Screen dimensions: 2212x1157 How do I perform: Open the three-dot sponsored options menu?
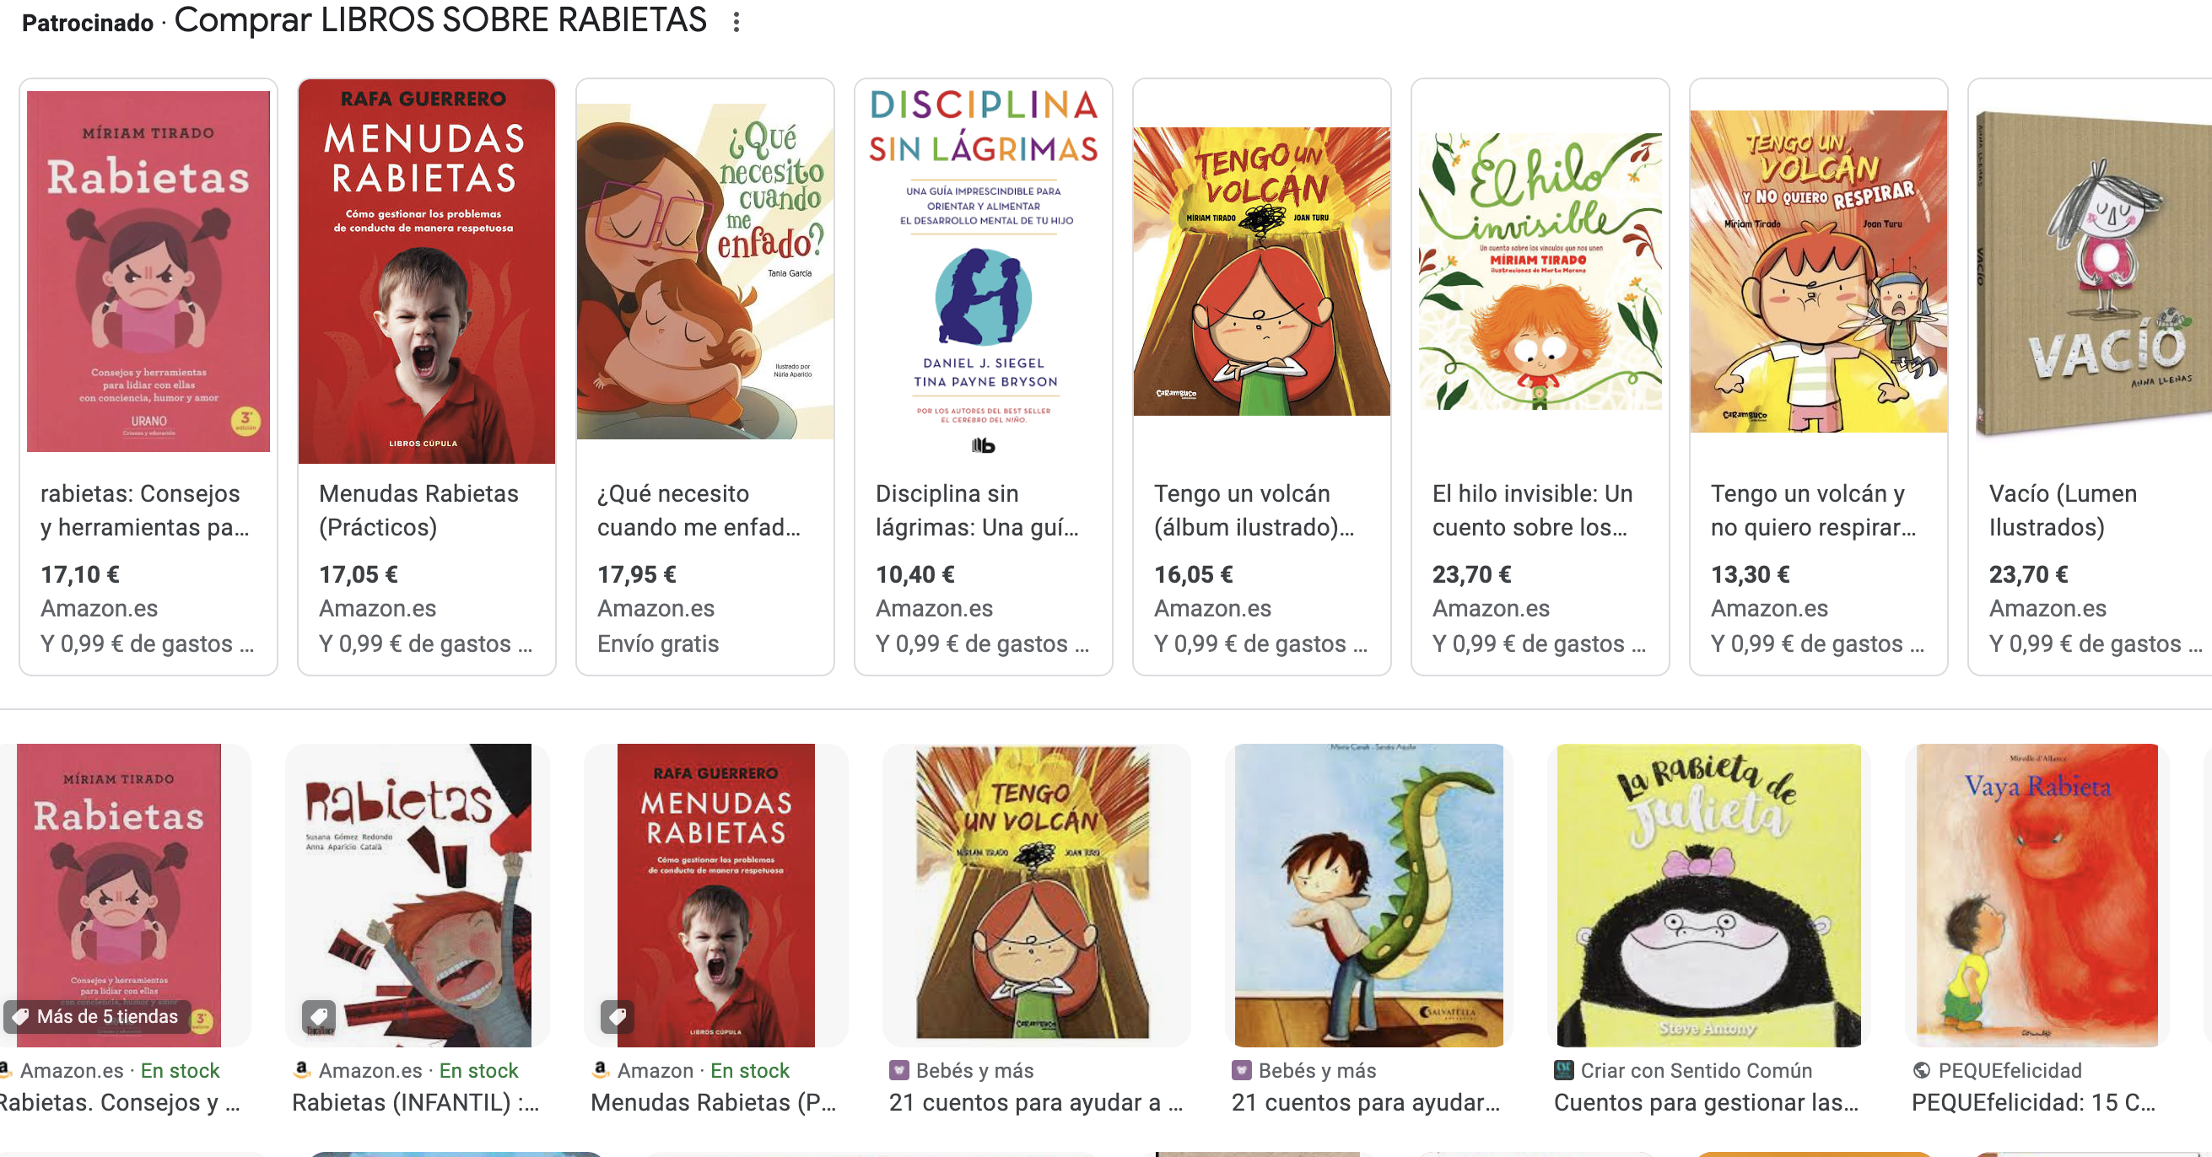coord(736,22)
